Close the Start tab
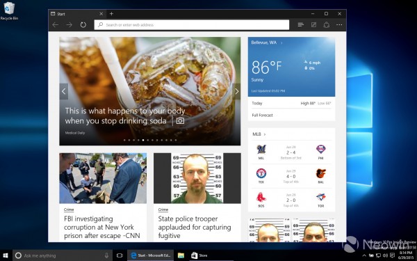417x261 pixels. click(101, 14)
